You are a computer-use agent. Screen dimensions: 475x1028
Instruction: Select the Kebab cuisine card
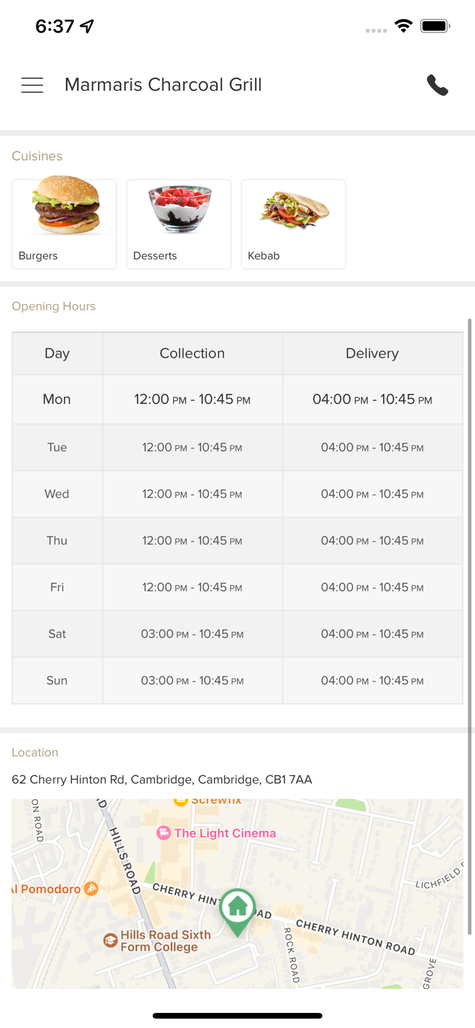pyautogui.click(x=293, y=224)
